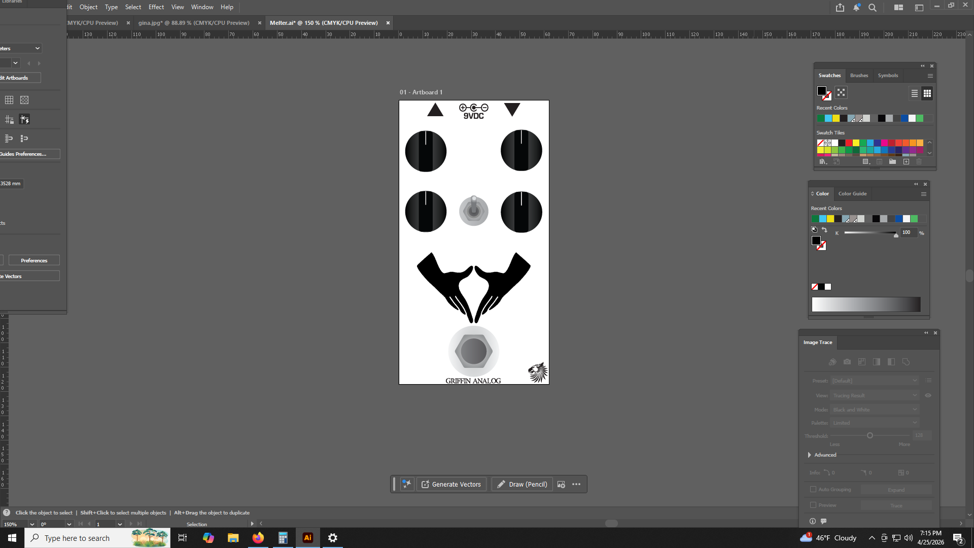This screenshot has height=548, width=974.
Task: Click the New Color Group folder icon
Action: coord(892,162)
